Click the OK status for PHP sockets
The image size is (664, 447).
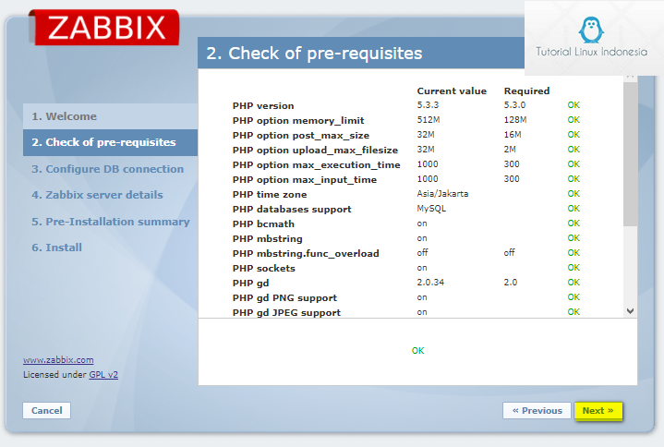coord(573,268)
